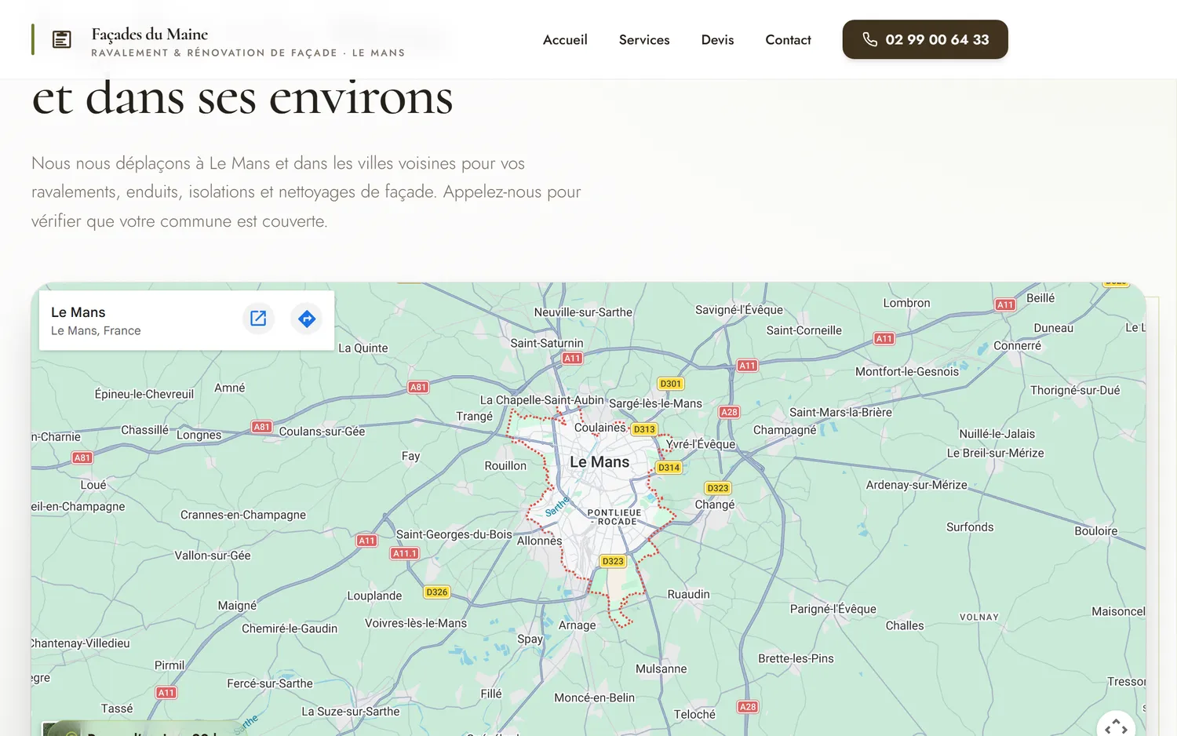This screenshot has width=1177, height=736.
Task: Click the PONTLIEUE - ROCADE district label
Action: tap(615, 517)
